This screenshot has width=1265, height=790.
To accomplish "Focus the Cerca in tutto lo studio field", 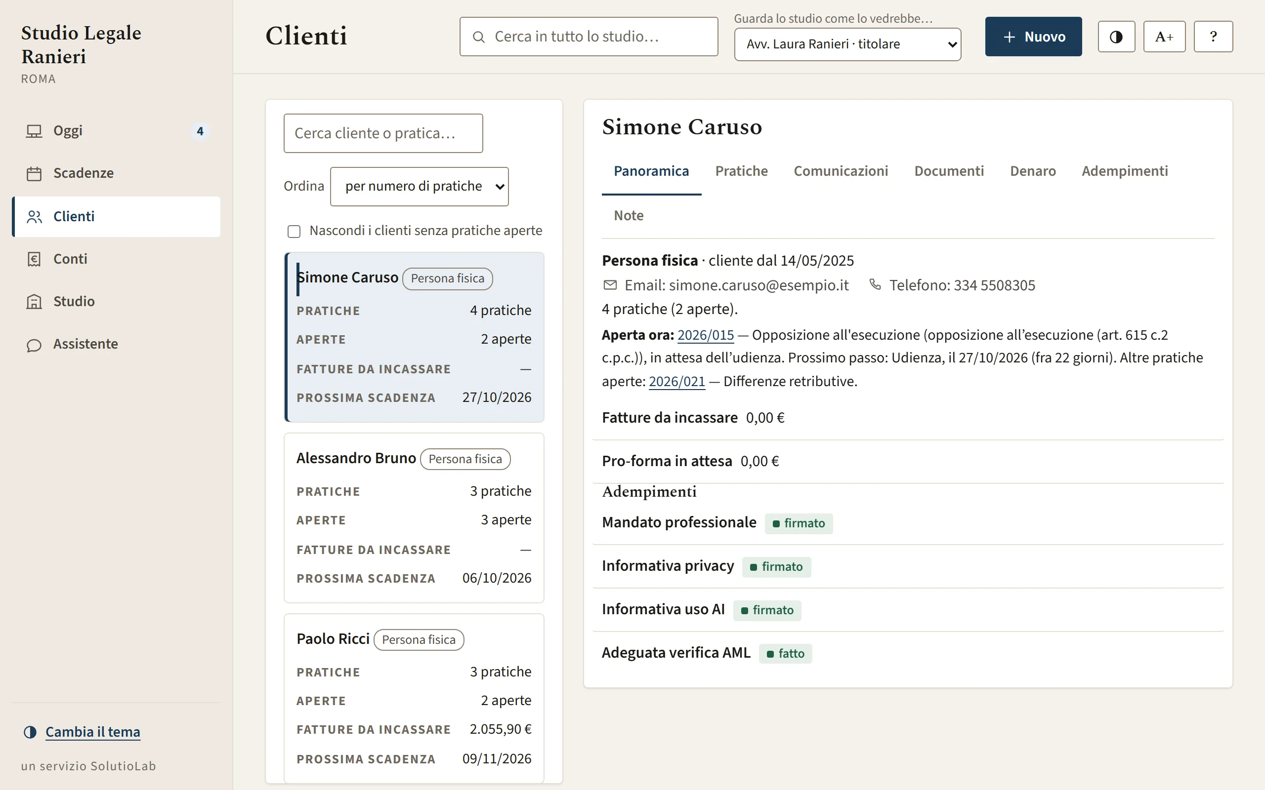I will pyautogui.click(x=589, y=37).
